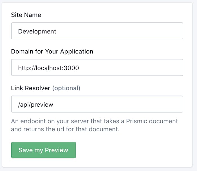Viewport: 197px width, 171px height.
Task: Click the Link Resolver label text
Action: click(x=31, y=88)
